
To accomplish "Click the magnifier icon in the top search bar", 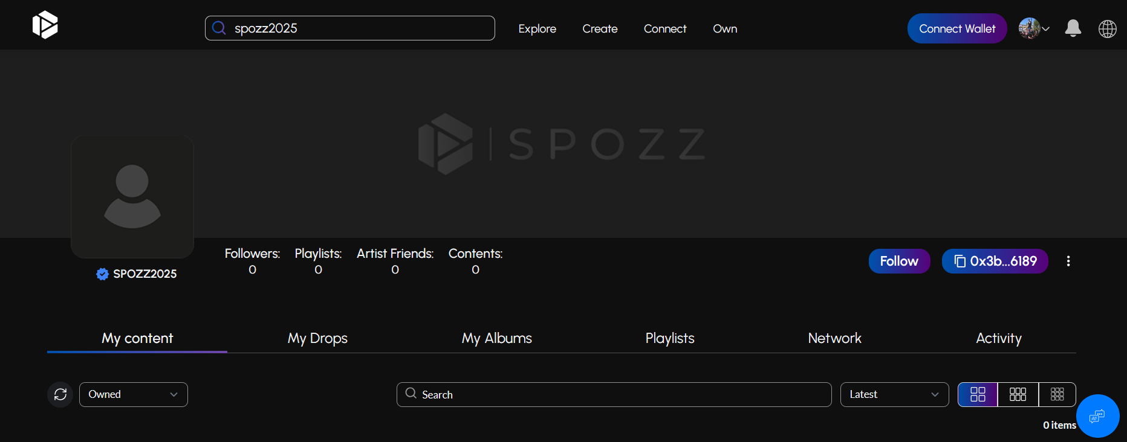I will click(x=219, y=28).
